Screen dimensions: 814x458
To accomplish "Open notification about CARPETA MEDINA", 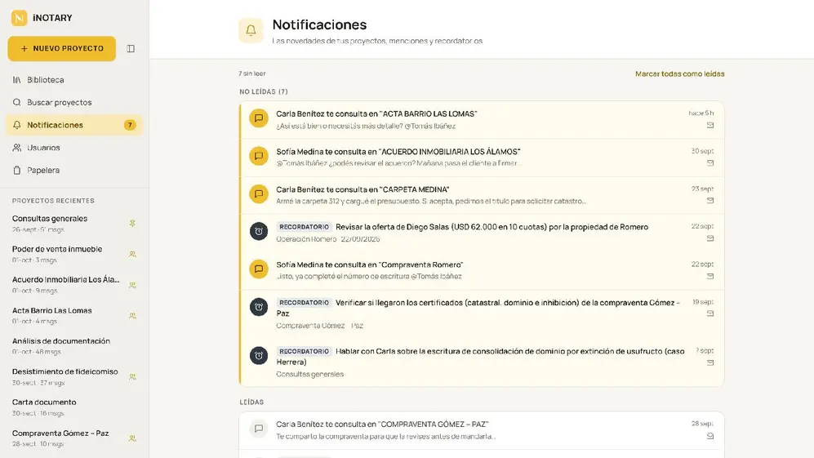I will tap(483, 195).
